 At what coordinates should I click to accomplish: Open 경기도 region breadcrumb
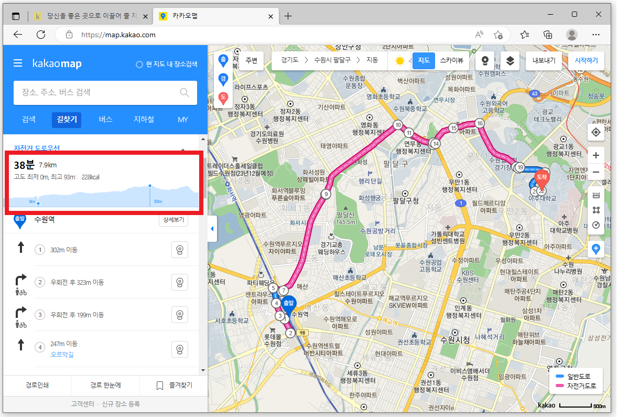click(x=290, y=60)
